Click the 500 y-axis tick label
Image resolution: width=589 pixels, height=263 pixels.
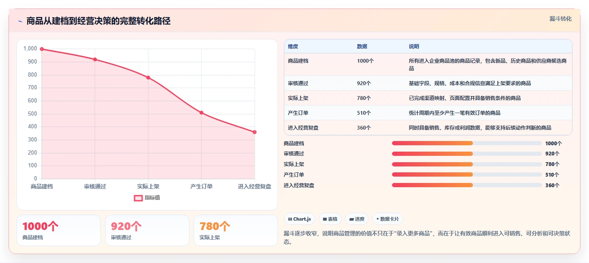tap(33, 114)
